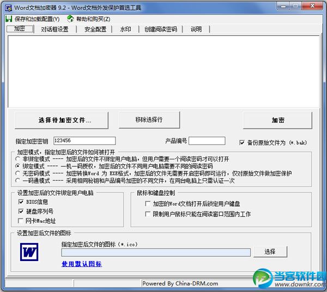
Task: Click the Powered By China-DRM.com status text
Action: pyautogui.click(x=180, y=283)
